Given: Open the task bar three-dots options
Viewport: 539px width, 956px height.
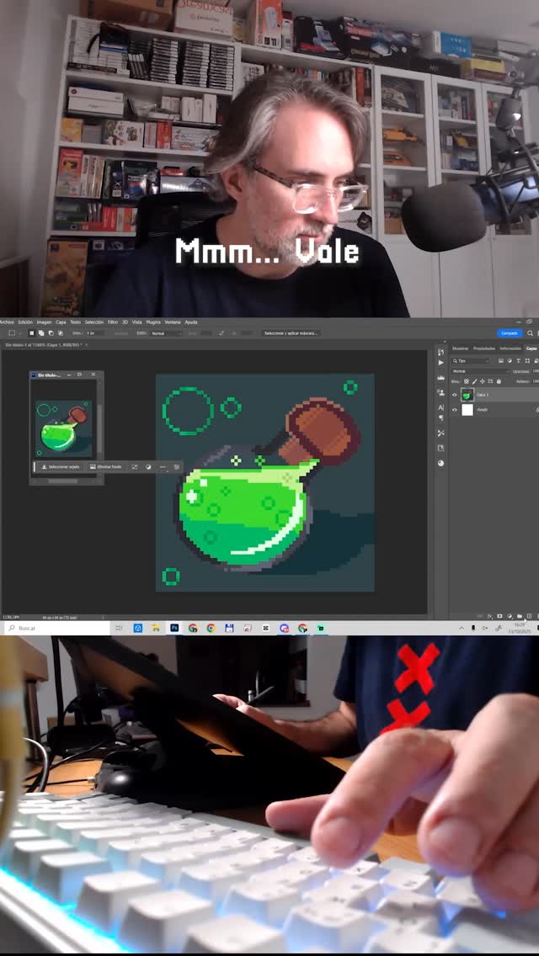Looking at the screenshot, I should [x=163, y=467].
